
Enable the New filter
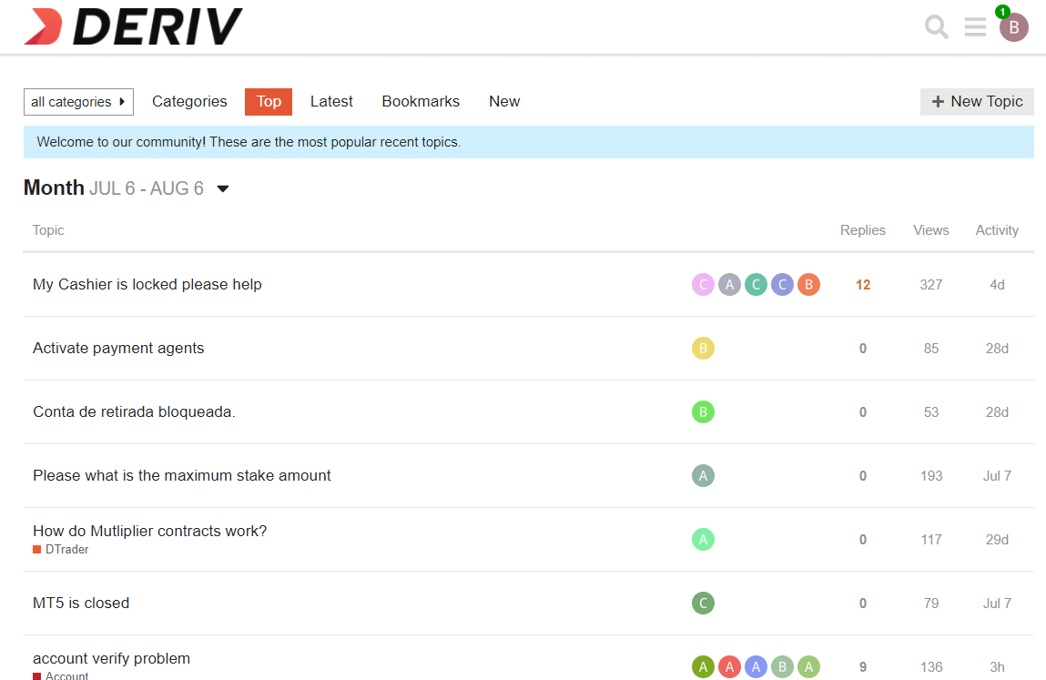click(503, 101)
